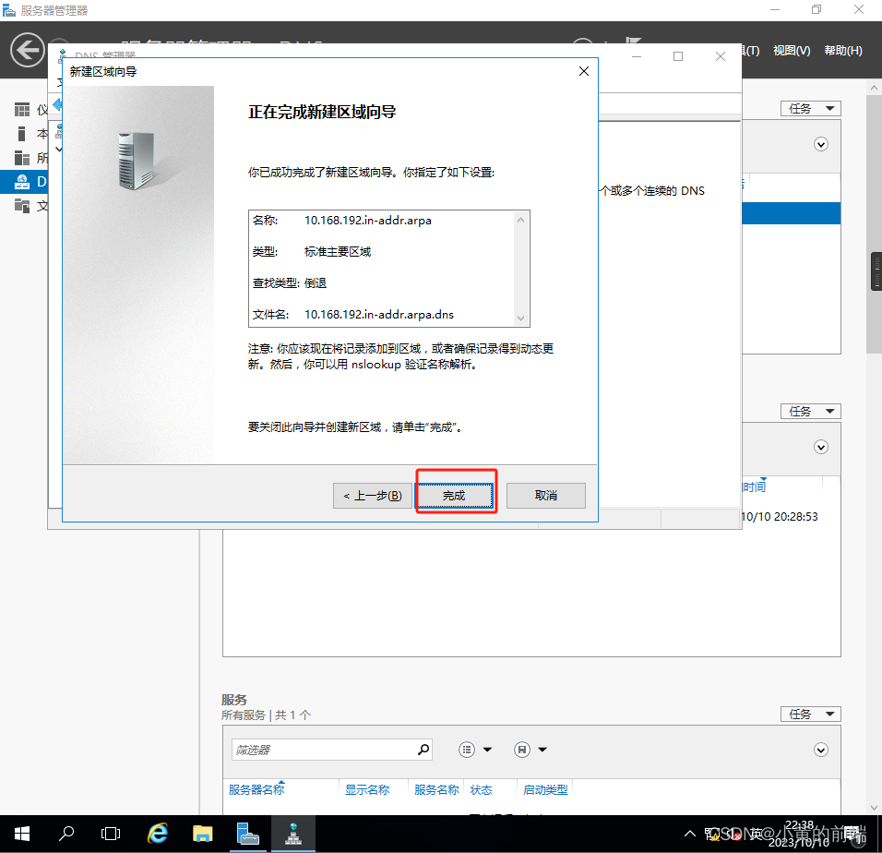Select the 类型 标准主要区域 line
This screenshot has width=882, height=853.
pos(312,251)
